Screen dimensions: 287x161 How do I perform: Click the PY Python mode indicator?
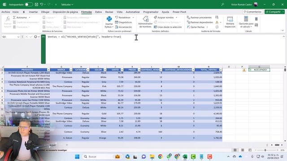[43, 37]
